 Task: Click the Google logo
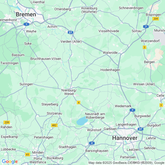(10, 161)
